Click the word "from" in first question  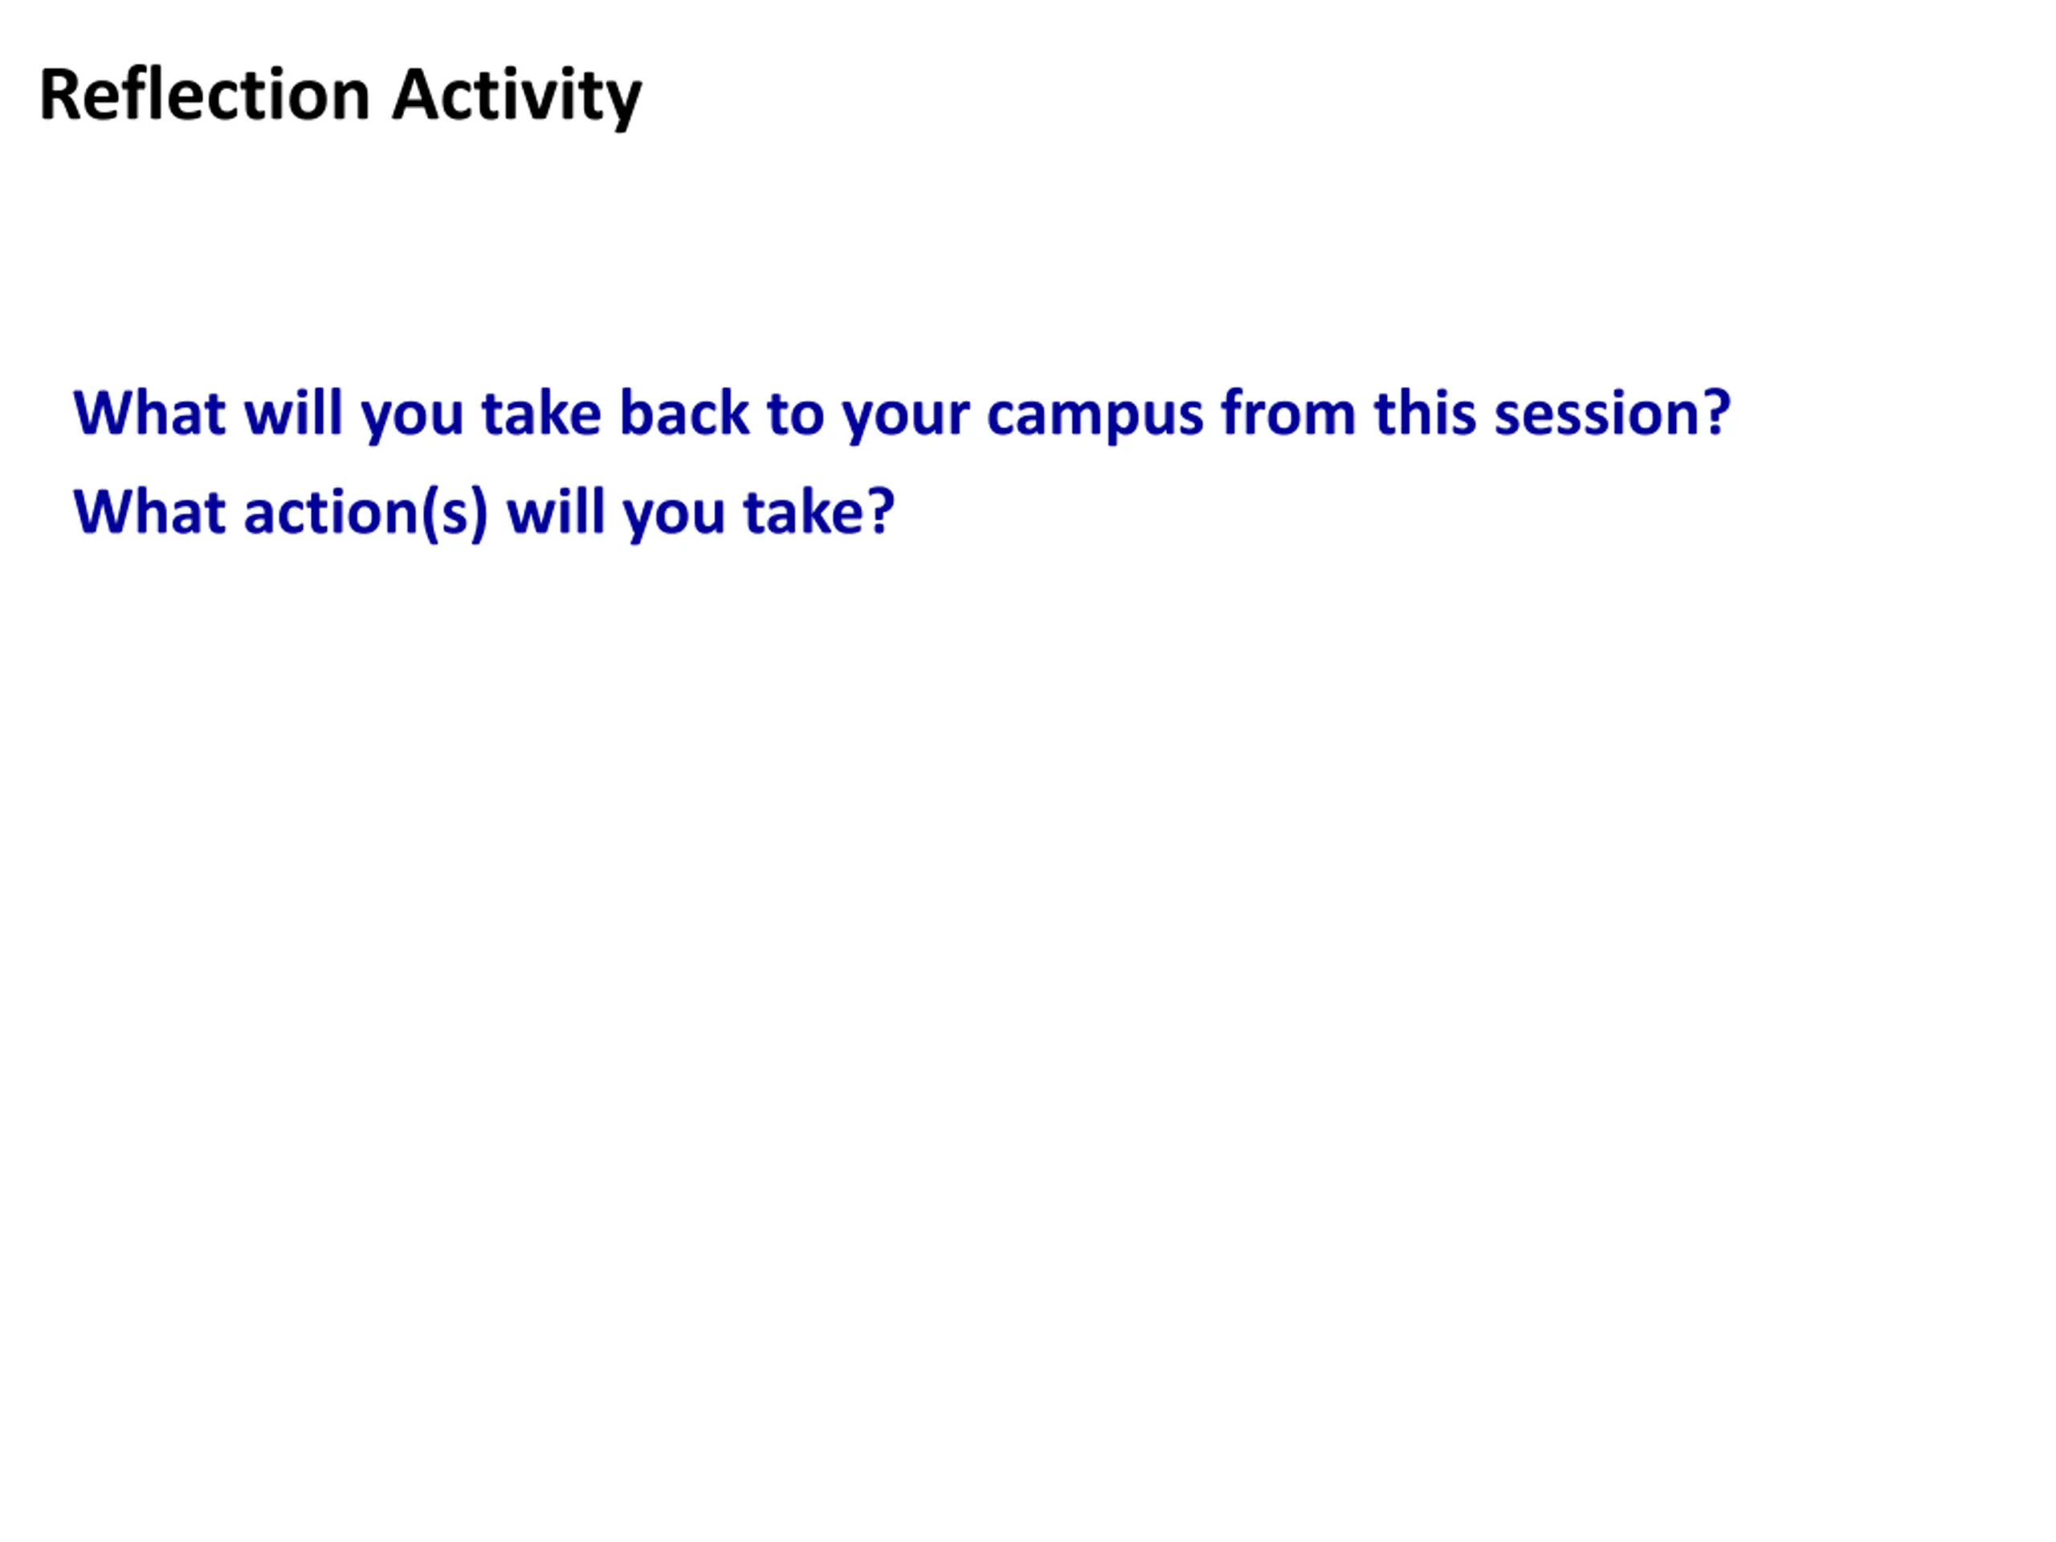1288,413
